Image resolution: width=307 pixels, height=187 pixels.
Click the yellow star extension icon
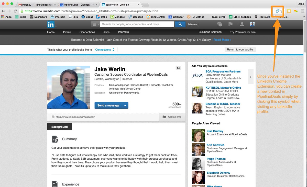(289, 11)
